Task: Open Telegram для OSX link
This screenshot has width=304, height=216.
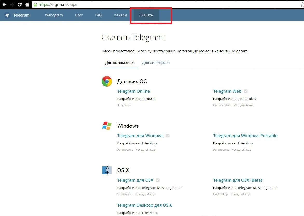Action: pos(135,180)
